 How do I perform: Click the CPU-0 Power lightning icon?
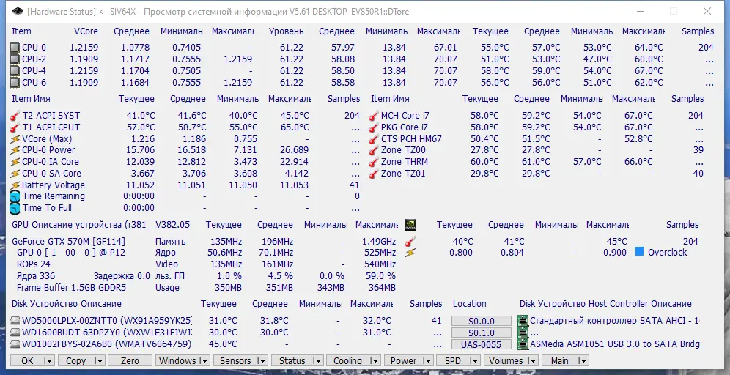15,150
